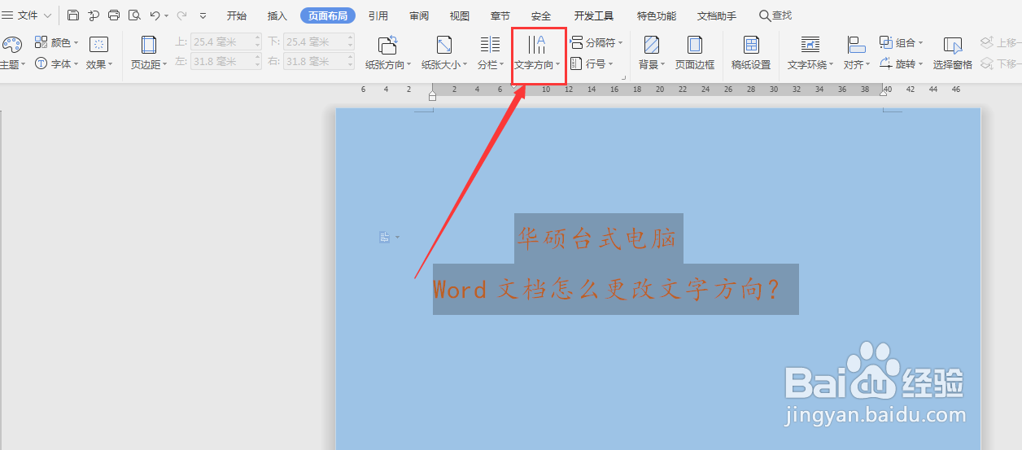Click the Undo arrow icon
Screen dimensions: 1022x450
tap(155, 15)
